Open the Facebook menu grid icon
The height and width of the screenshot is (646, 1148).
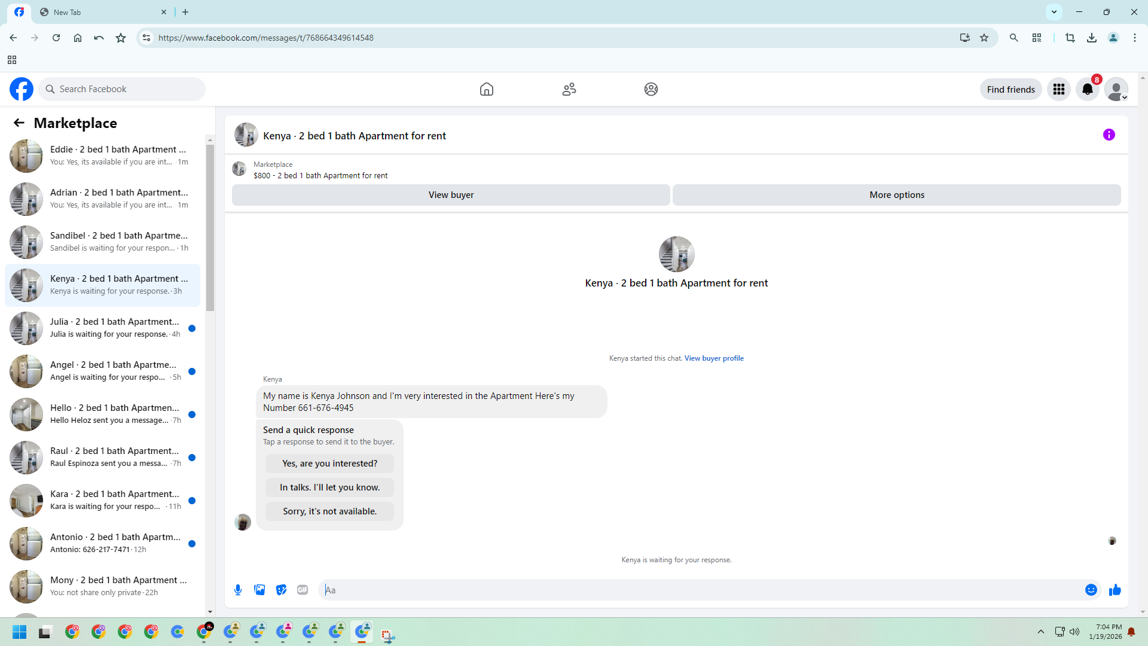click(1059, 89)
